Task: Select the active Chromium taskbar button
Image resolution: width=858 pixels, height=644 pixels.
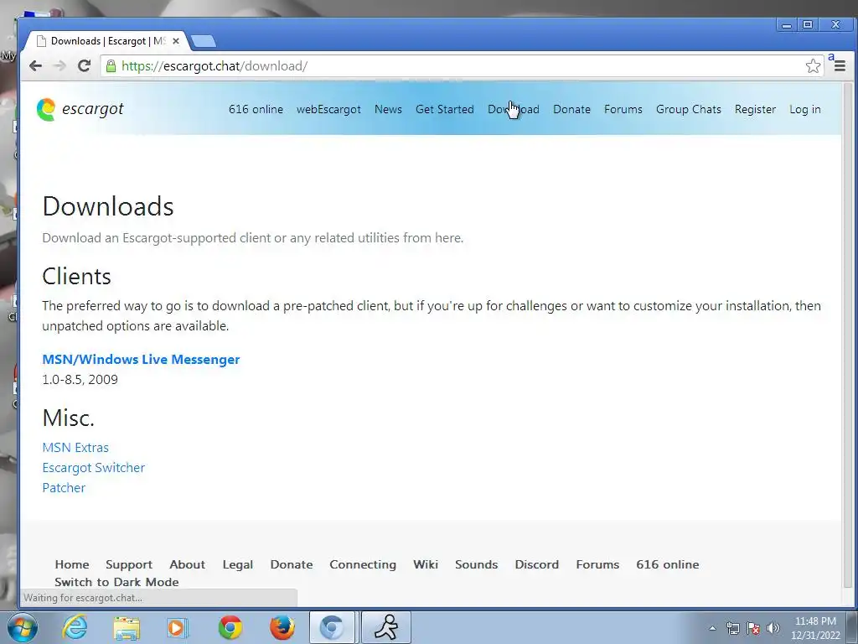Action: (333, 627)
